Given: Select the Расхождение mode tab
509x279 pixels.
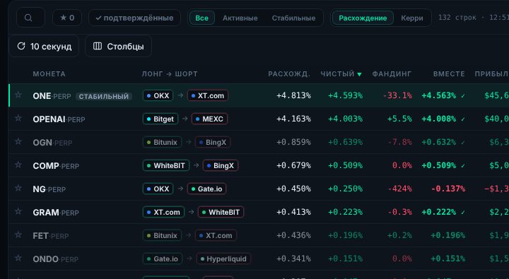Looking at the screenshot, I should [363, 18].
